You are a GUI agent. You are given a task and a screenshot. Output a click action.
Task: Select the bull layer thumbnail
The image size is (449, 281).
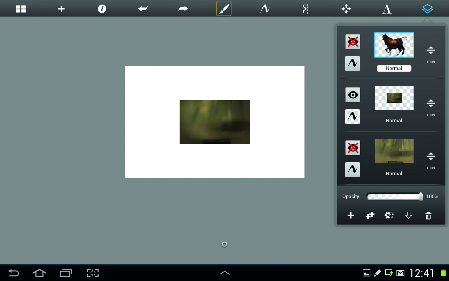pos(394,45)
